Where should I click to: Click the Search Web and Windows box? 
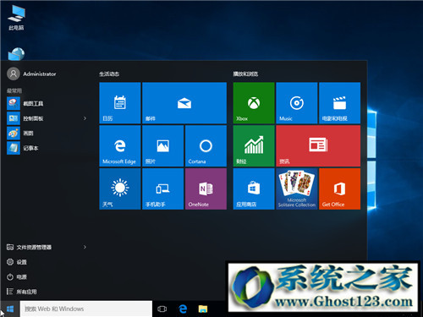86,309
